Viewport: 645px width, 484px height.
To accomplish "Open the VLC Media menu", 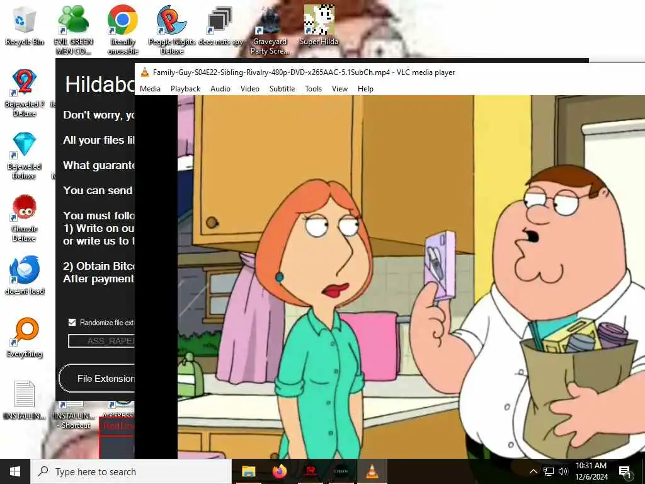I will coord(150,89).
